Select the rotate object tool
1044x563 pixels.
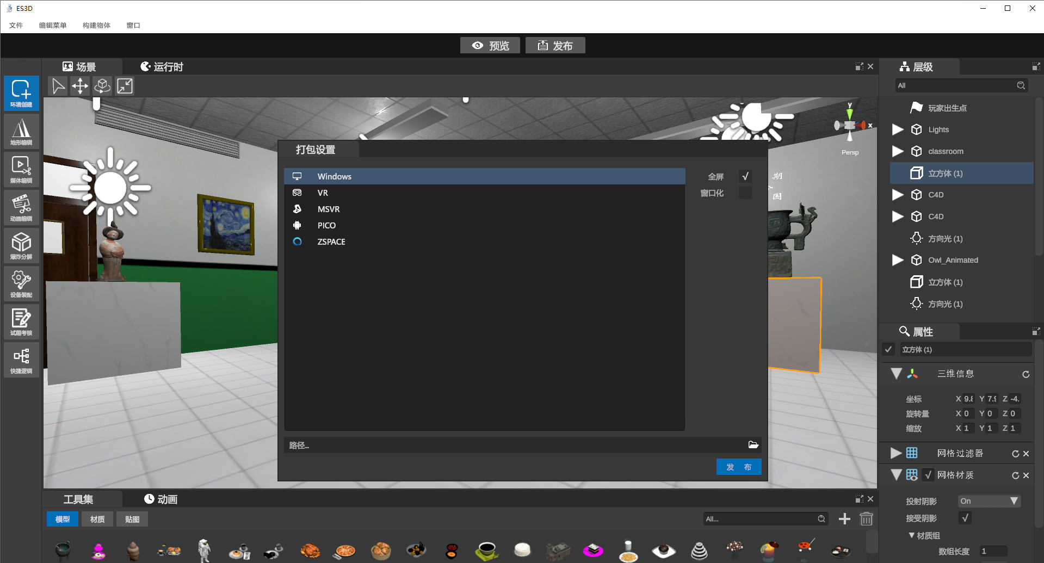pyautogui.click(x=102, y=86)
